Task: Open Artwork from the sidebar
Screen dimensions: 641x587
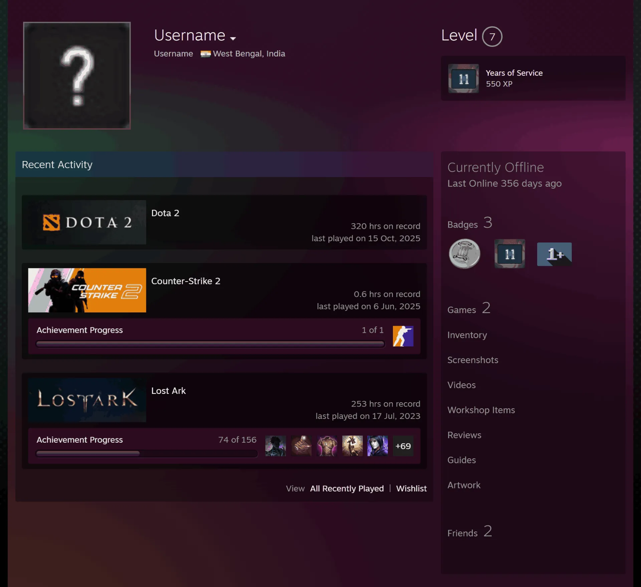Action: coord(464,485)
